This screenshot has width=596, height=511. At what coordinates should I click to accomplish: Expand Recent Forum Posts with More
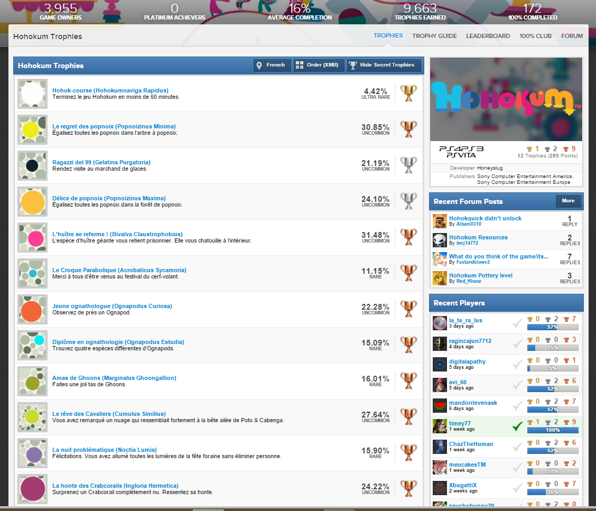pos(568,201)
